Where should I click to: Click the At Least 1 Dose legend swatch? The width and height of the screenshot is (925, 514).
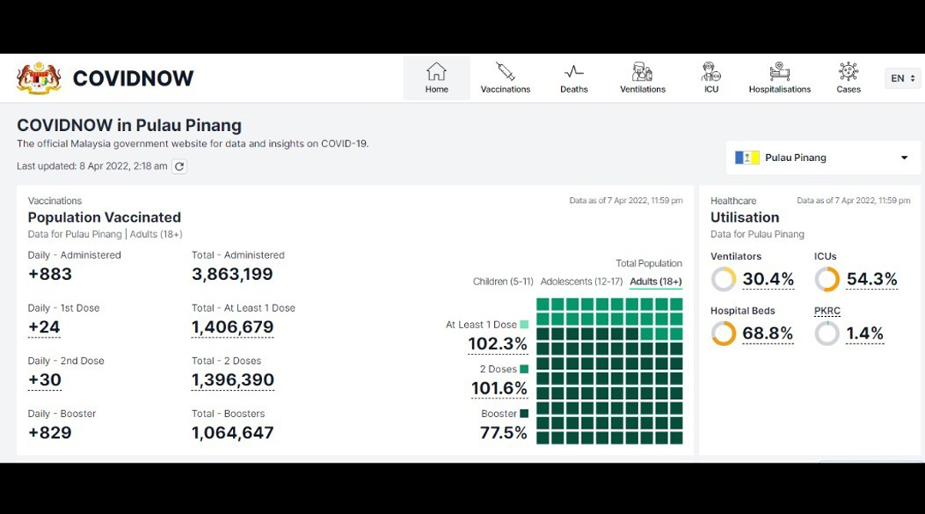[524, 325]
